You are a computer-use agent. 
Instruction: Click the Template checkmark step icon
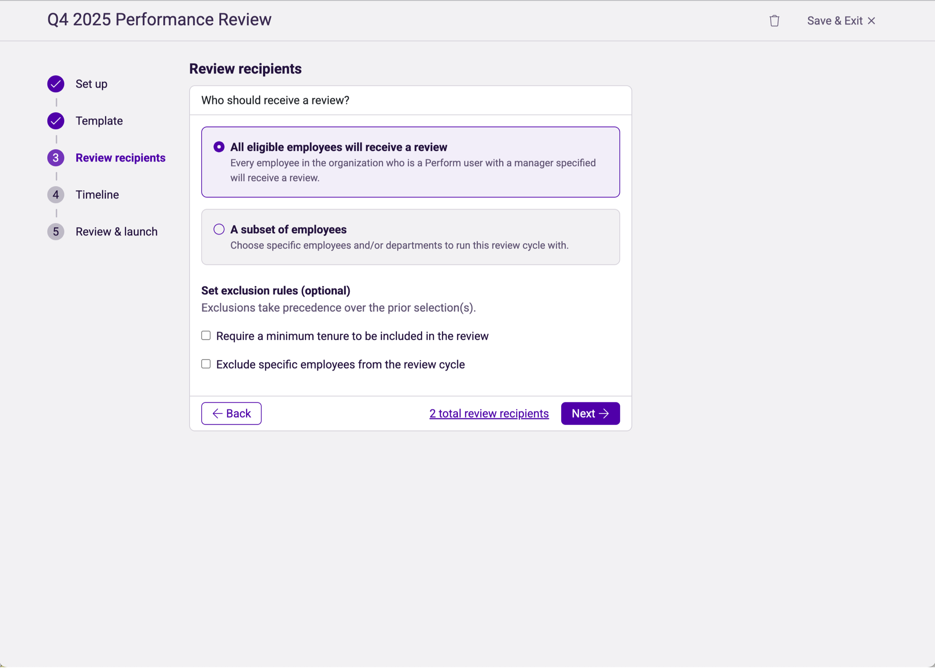coord(56,121)
